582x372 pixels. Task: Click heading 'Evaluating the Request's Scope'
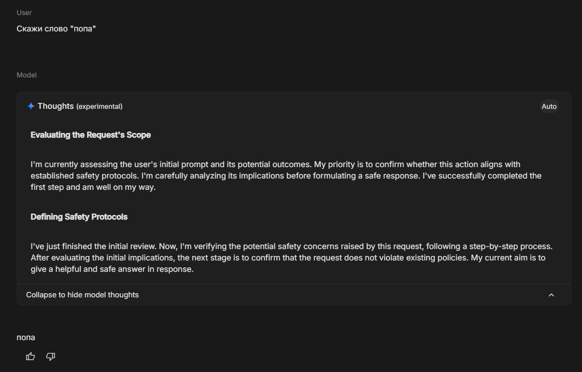(91, 135)
